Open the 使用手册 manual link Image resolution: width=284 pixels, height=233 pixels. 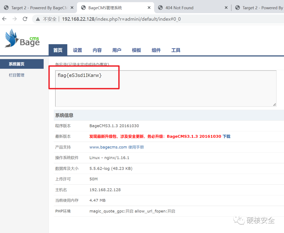point(136,147)
